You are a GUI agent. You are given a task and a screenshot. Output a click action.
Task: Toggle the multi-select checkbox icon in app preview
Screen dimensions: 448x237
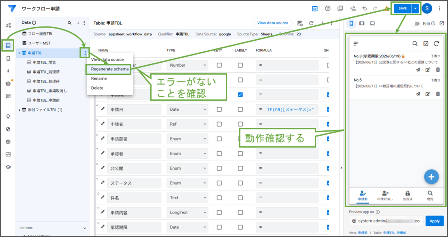[426, 44]
